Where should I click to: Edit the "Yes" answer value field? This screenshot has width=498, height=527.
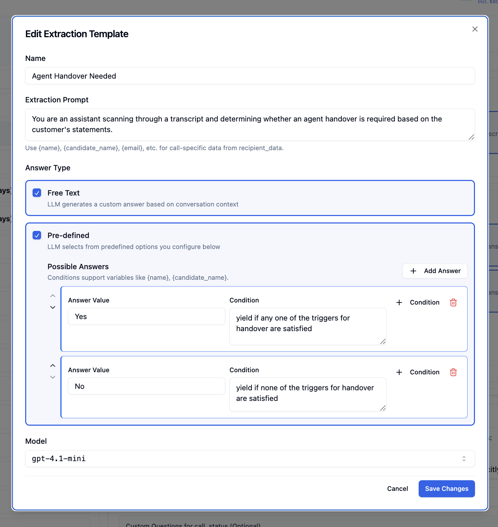tap(146, 316)
